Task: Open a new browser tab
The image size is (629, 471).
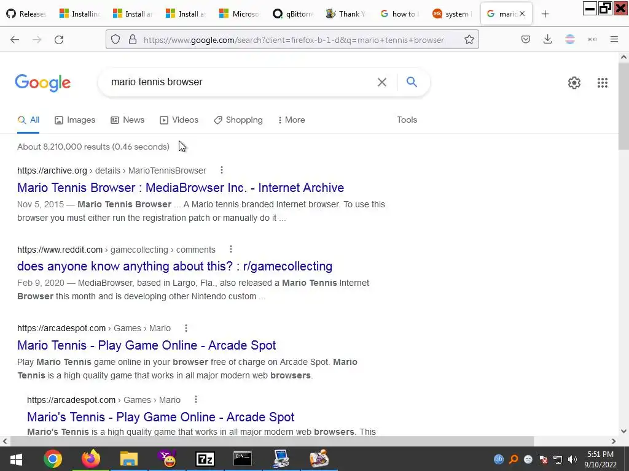Action: click(545, 14)
